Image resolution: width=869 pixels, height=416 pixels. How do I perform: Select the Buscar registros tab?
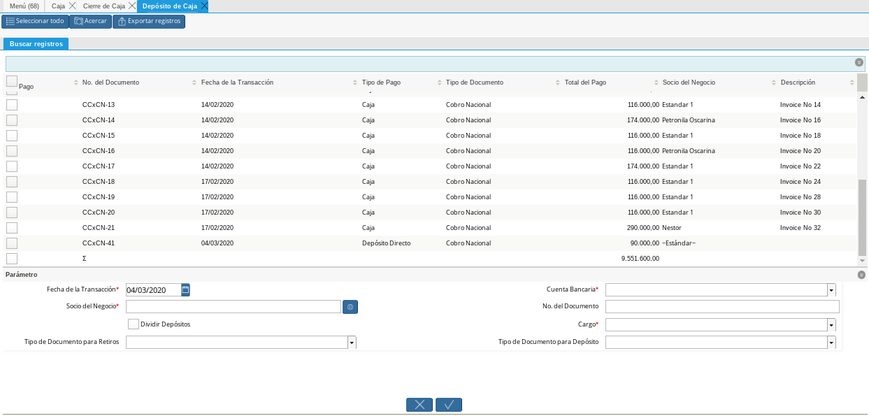(x=36, y=44)
